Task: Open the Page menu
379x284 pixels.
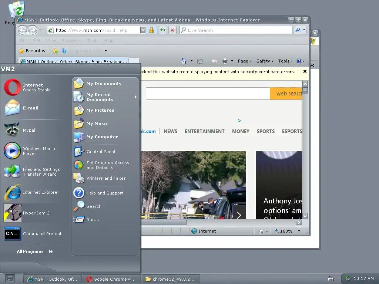Action: click(x=245, y=61)
